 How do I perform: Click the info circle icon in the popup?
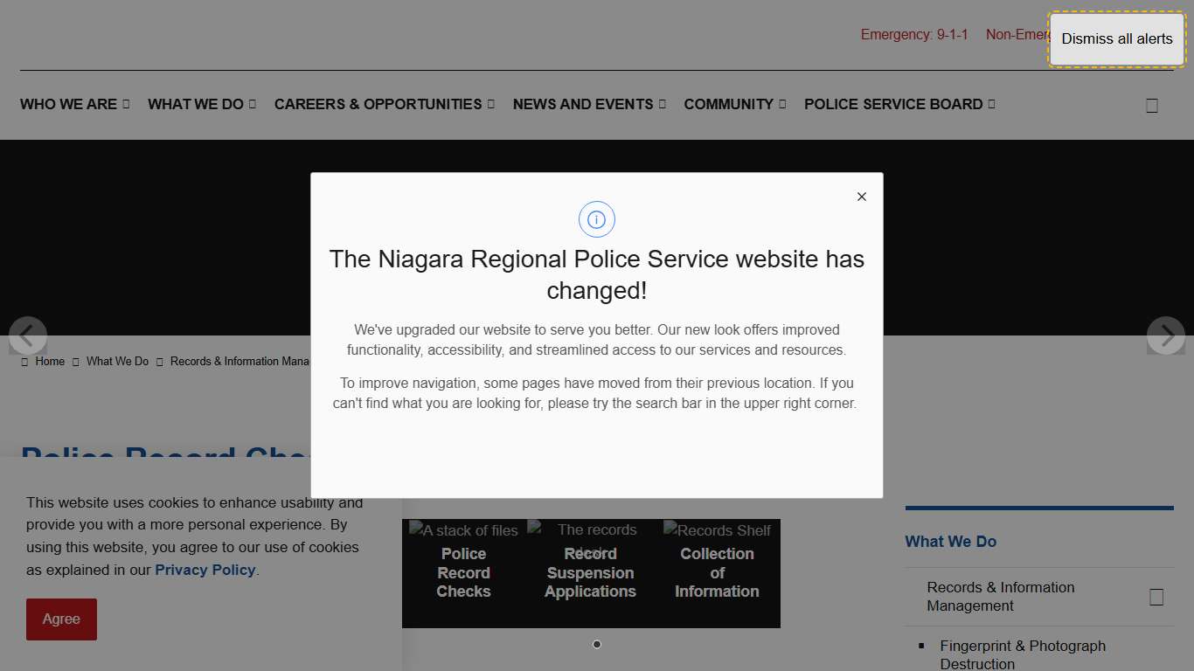pyautogui.click(x=597, y=219)
